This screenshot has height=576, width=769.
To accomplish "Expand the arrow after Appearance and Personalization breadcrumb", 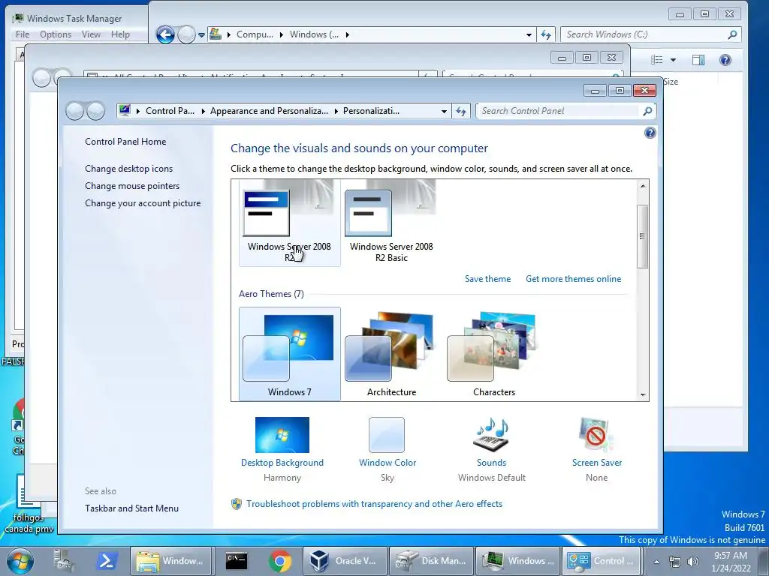I will 336,111.
